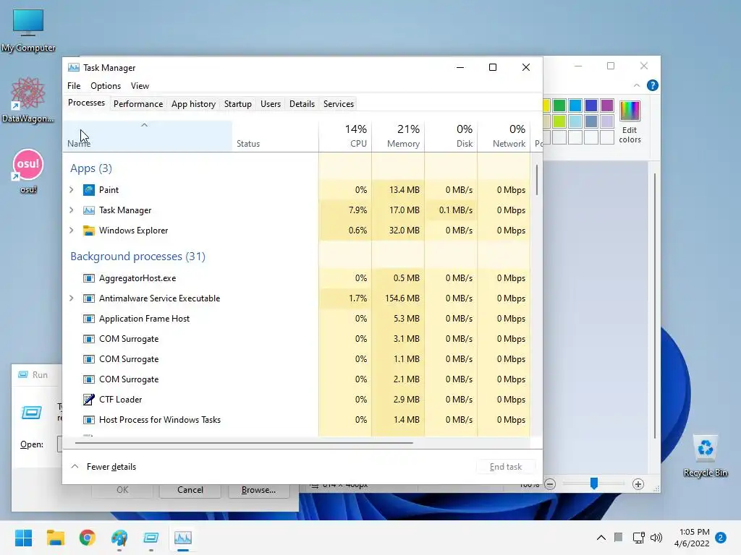
Task: Click Browse in the Run dialog
Action: point(258,490)
